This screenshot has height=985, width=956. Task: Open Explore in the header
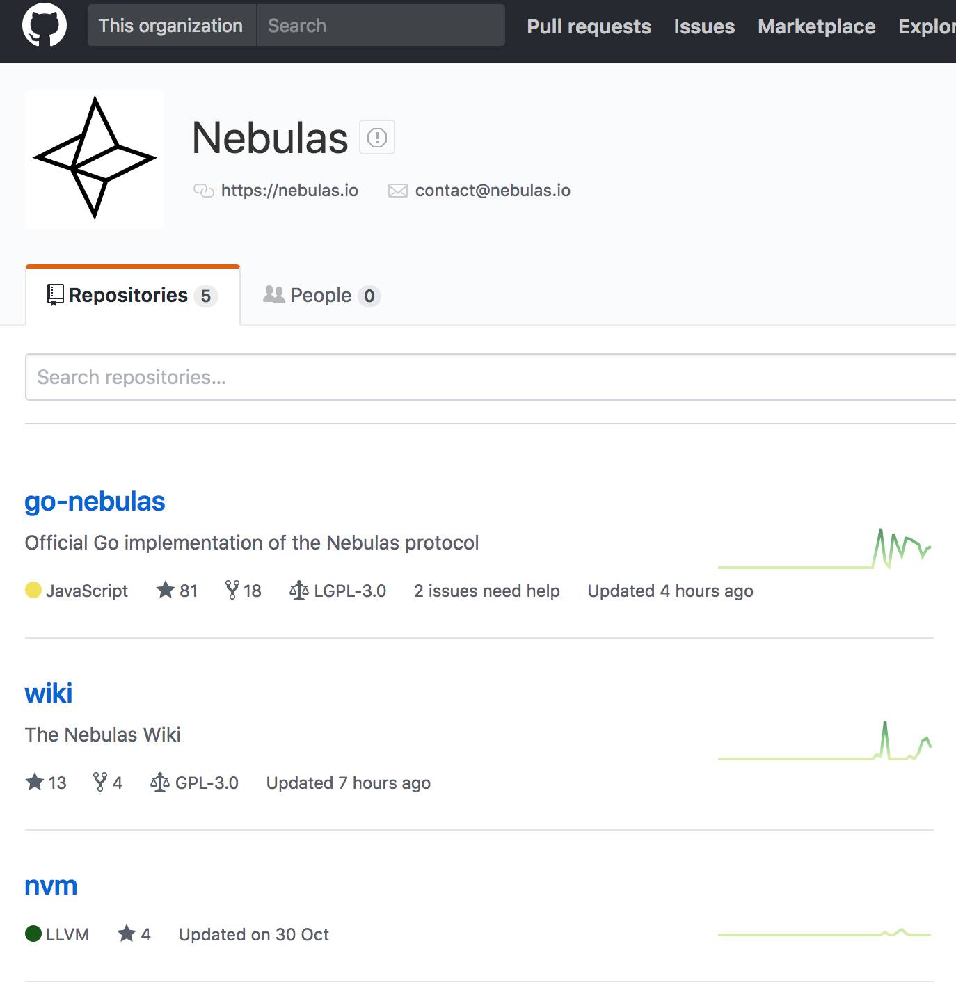(x=927, y=26)
